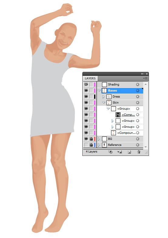The height and width of the screenshot is (238, 168).
Task: Expand the <Group> directly below <Comp...>
Action: click(x=113, y=121)
